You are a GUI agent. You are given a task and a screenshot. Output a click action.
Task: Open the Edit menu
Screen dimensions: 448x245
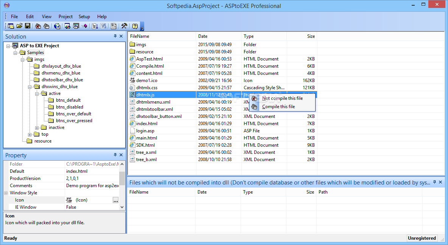coord(30,17)
